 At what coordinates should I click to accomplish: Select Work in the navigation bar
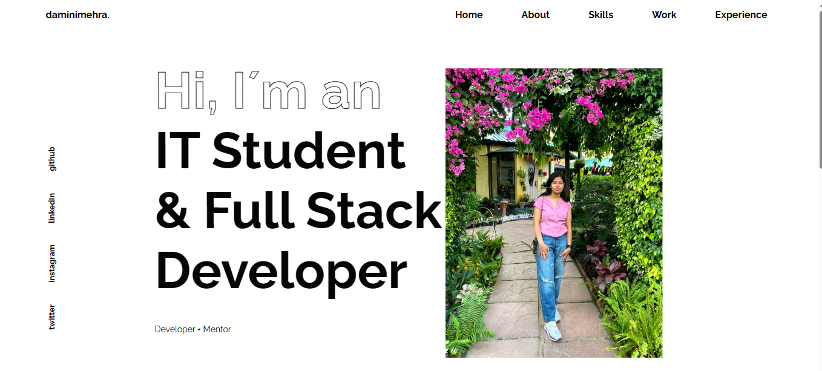[x=664, y=15]
